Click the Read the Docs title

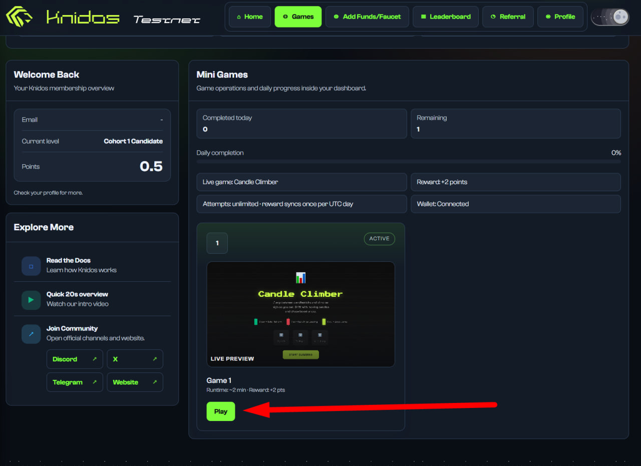pos(69,260)
